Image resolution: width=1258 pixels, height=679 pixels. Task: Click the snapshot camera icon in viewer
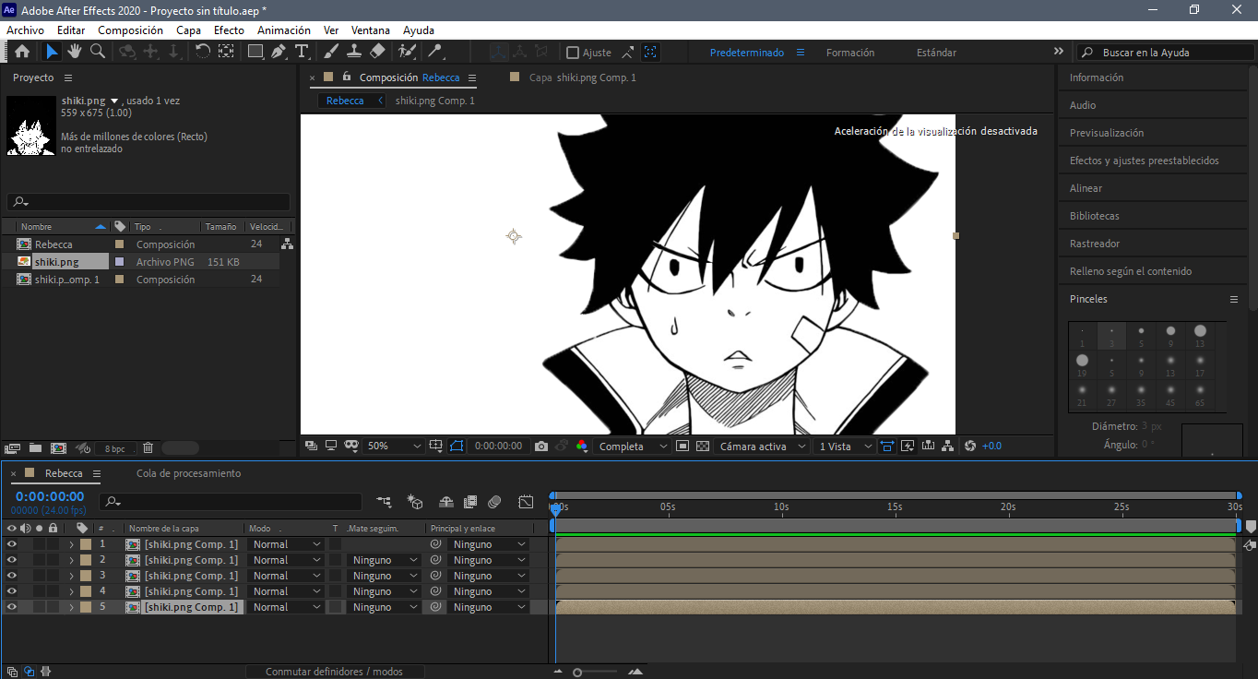pos(541,447)
